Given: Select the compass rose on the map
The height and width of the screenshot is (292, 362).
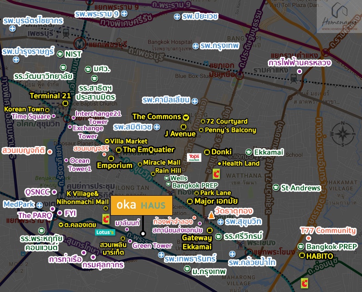Looking at the screenshot, I should 343,134.
